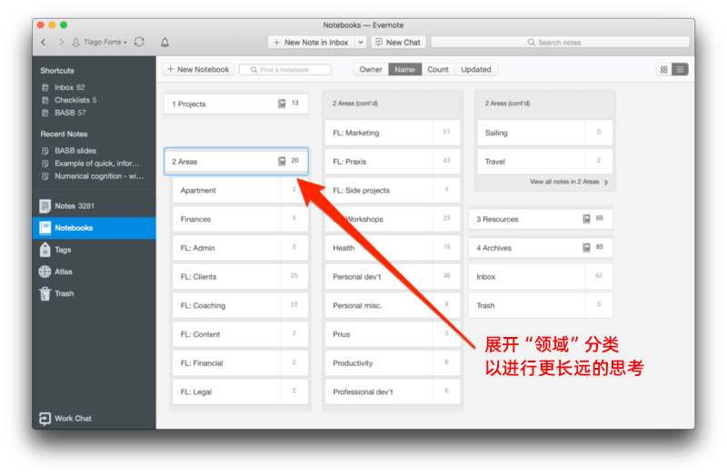
Task: Go forward with the right arrow icon
Action: point(61,42)
